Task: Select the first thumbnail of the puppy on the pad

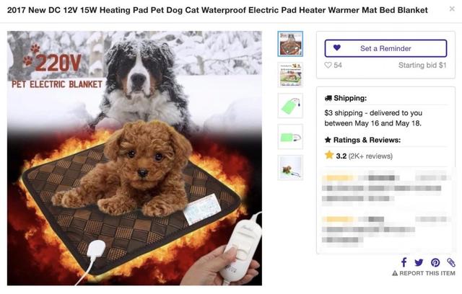Action: coord(290,44)
